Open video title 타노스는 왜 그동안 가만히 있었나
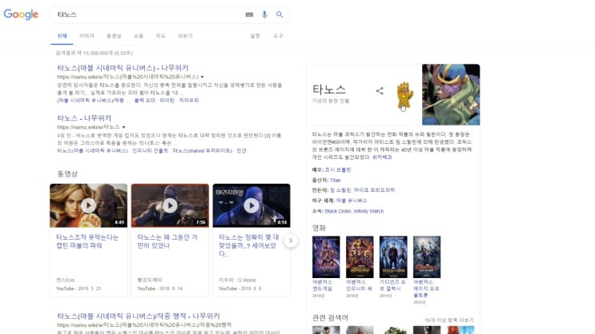 (x=167, y=241)
